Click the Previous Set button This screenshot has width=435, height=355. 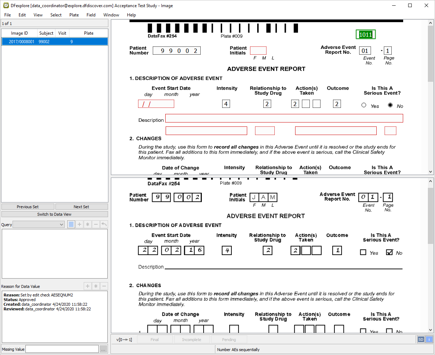tap(28, 207)
